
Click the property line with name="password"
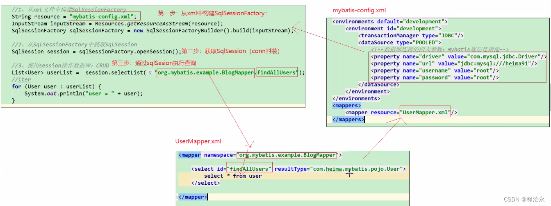pos(435,77)
